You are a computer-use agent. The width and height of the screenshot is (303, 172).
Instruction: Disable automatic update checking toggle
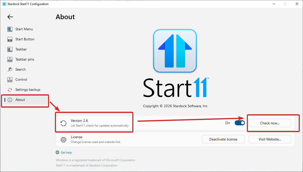click(x=240, y=123)
